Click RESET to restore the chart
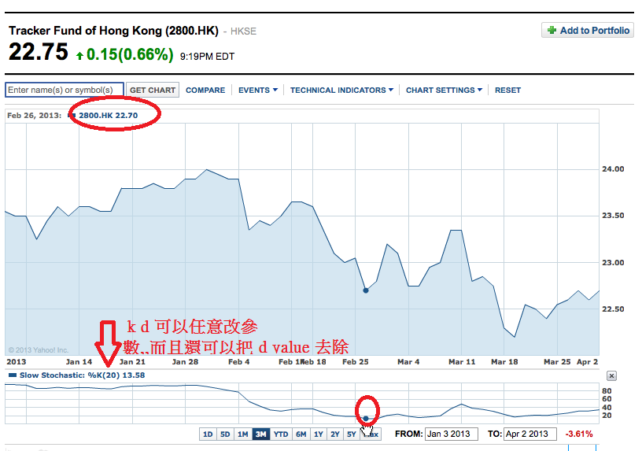The height and width of the screenshot is (451, 642). pyautogui.click(x=507, y=90)
